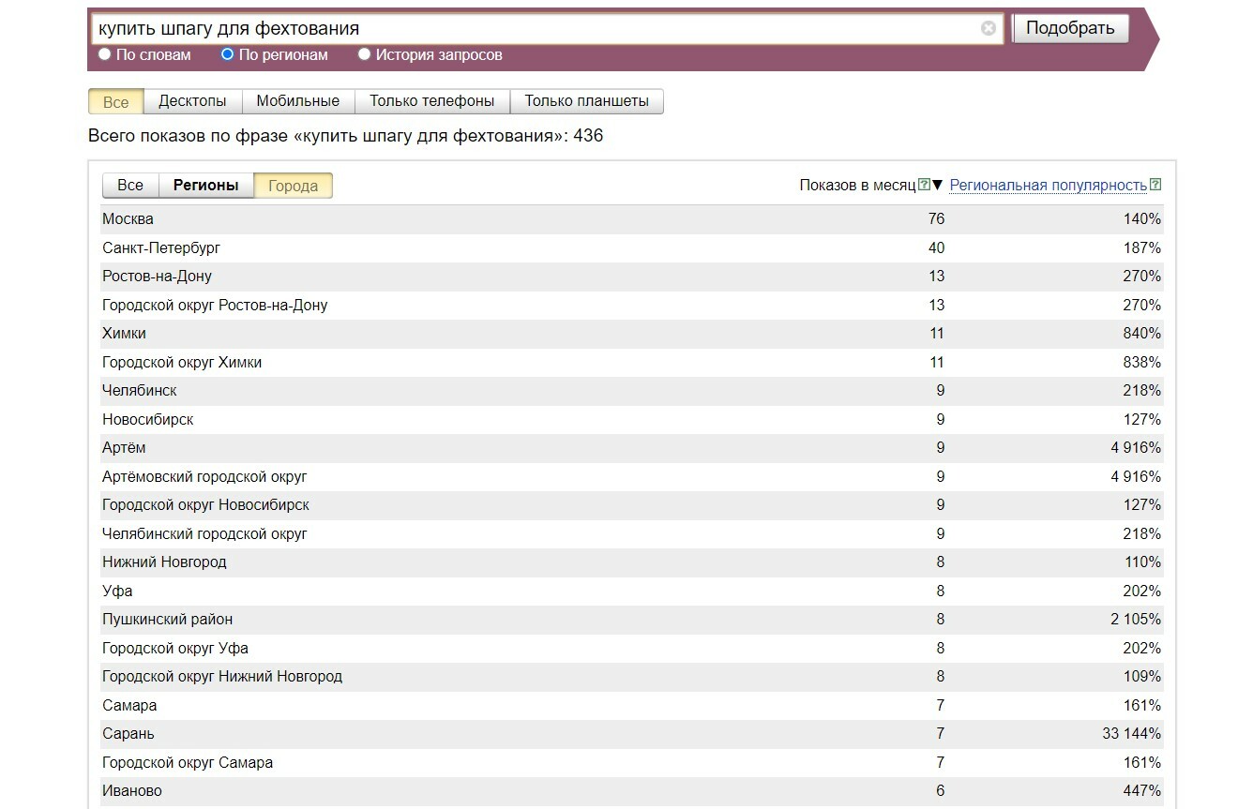Select the Все device tab
The height and width of the screenshot is (809, 1253).
point(115,101)
